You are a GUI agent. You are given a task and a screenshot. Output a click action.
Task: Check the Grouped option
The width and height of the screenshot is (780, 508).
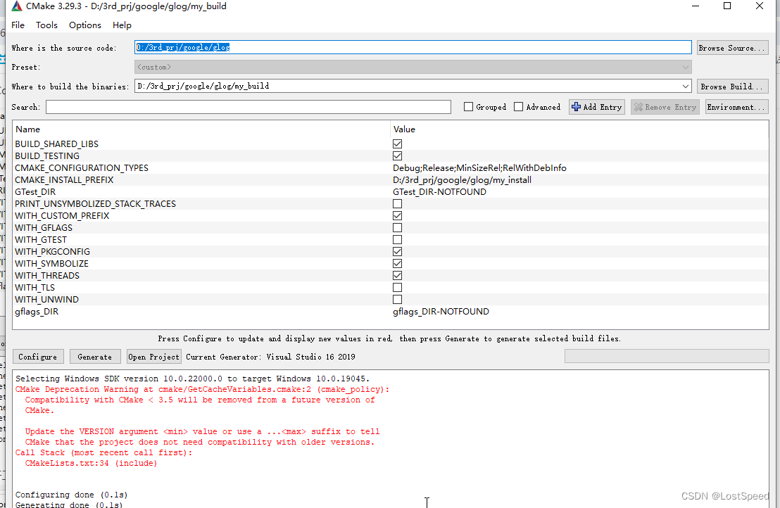pos(468,107)
